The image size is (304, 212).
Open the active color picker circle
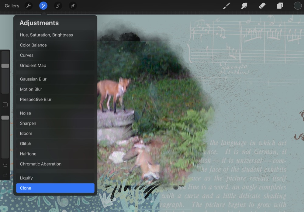pyautogui.click(x=298, y=6)
